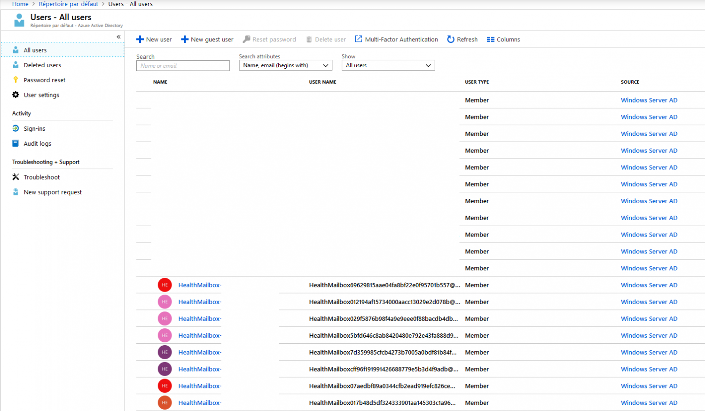Open HealthMailbox user with username 017b48d5df324

(200, 403)
